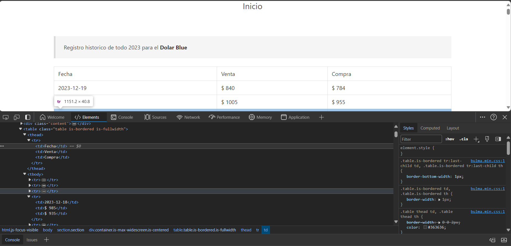Image resolution: width=511 pixels, height=246 pixels.
Task: Select the td Fecha DOM node
Action: [x=51, y=146]
